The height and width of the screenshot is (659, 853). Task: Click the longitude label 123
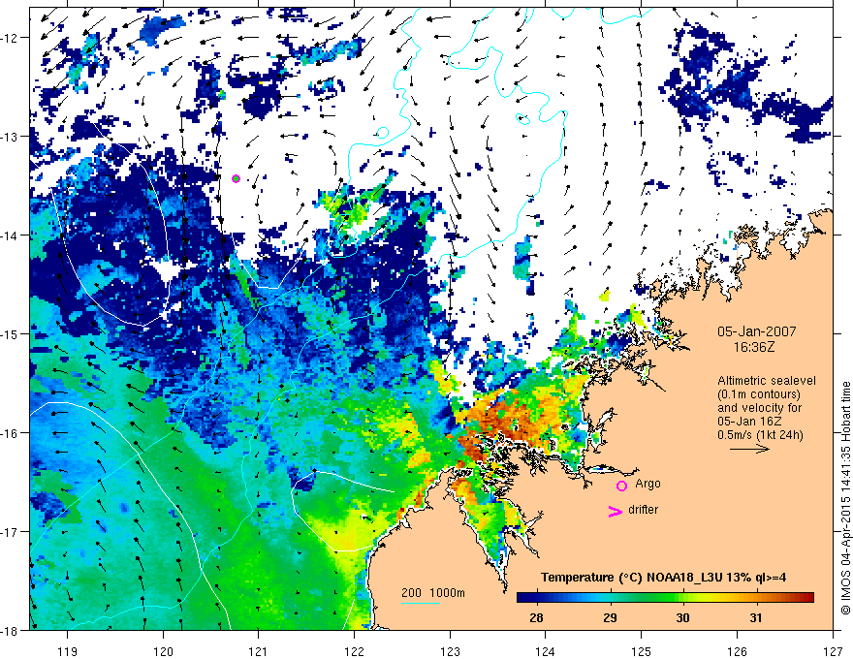450,651
